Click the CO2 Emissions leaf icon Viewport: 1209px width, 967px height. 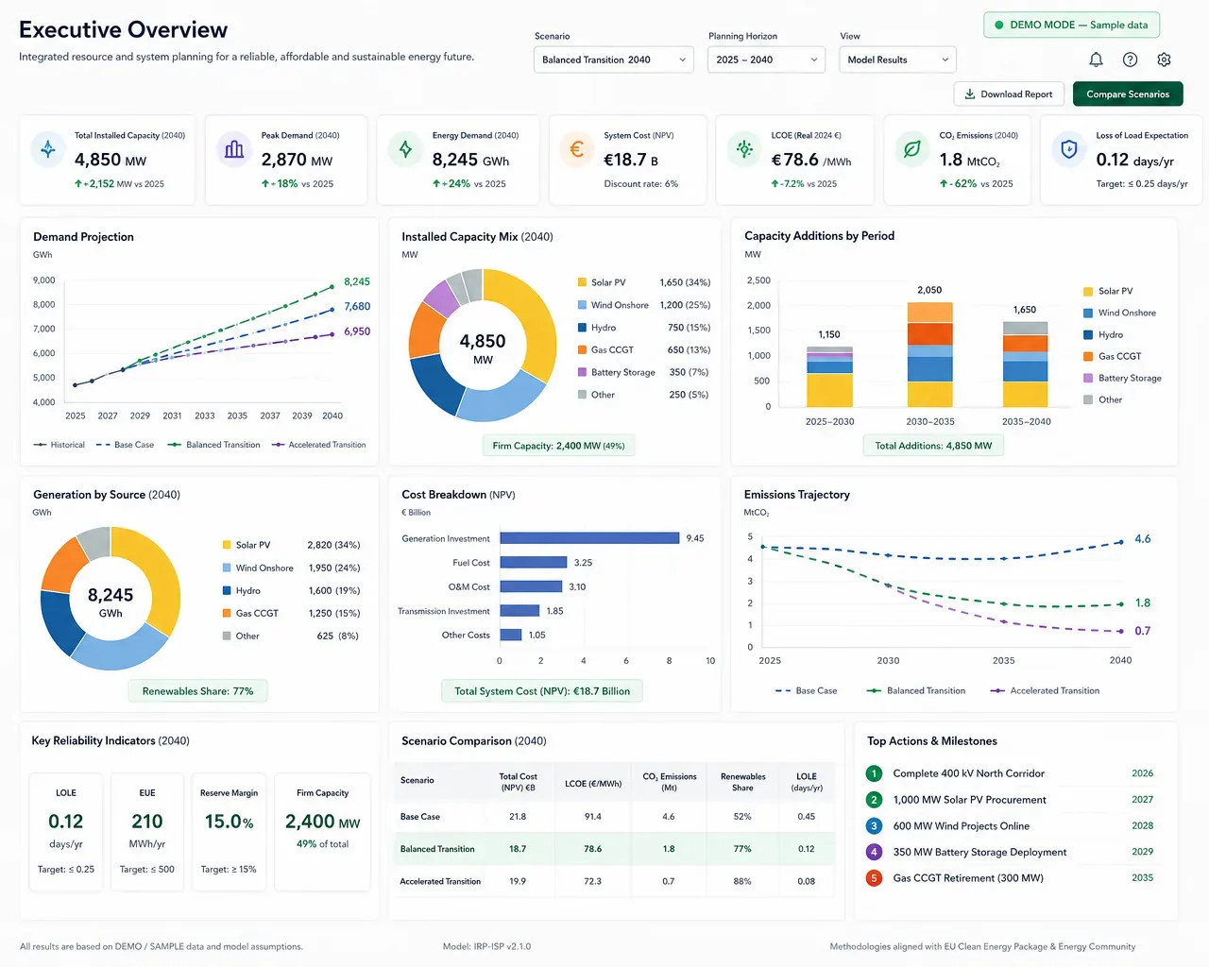click(x=912, y=149)
